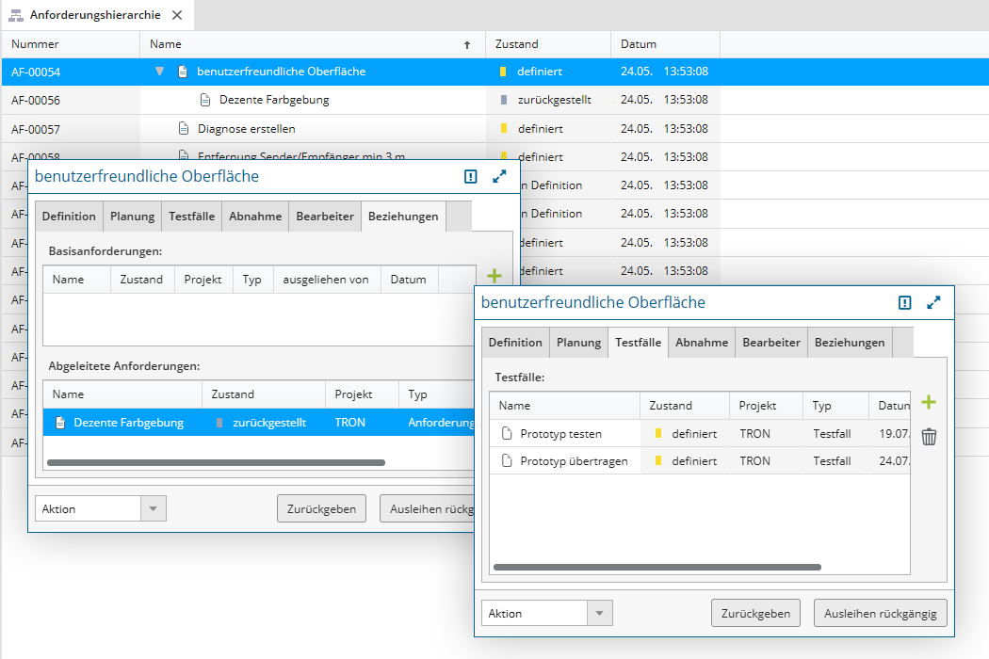Image resolution: width=989 pixels, height=659 pixels.
Task: Click the info icon in back dialog header
Action: pyautogui.click(x=471, y=176)
